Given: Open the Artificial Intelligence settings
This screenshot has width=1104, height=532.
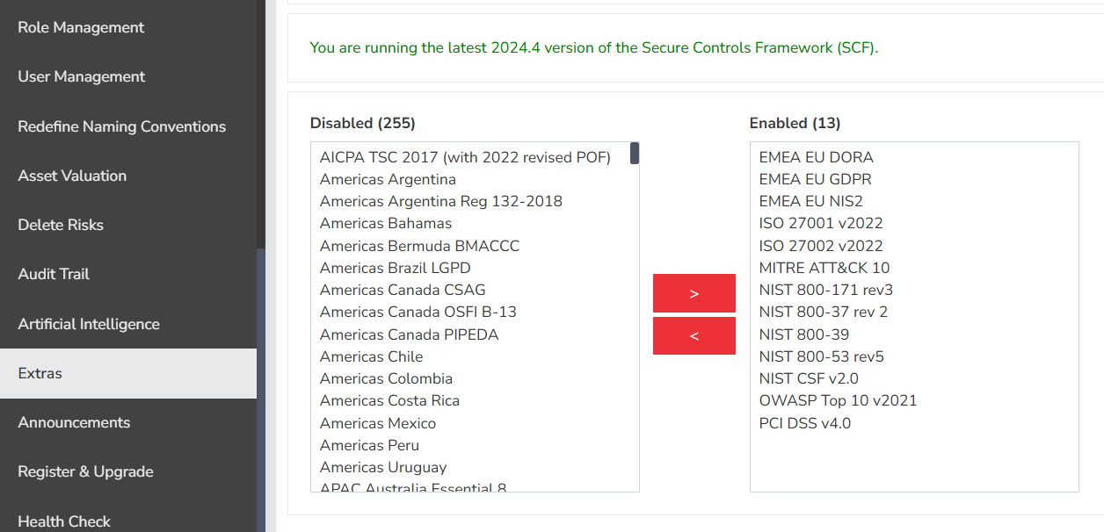Looking at the screenshot, I should [x=89, y=323].
